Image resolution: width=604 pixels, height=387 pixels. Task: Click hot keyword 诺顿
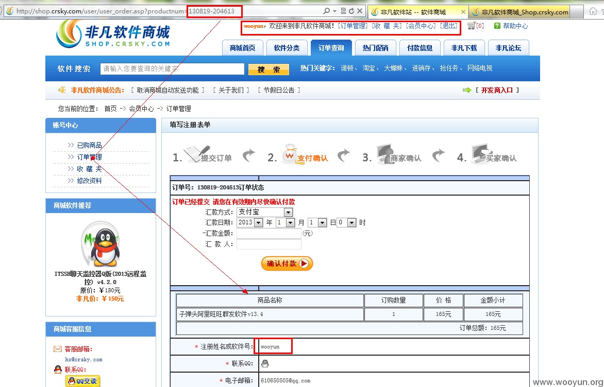tap(347, 68)
